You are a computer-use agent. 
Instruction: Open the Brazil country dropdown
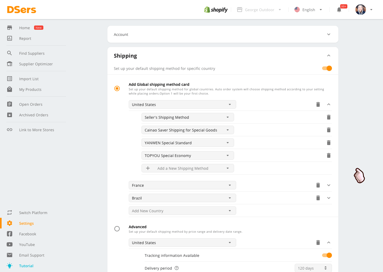[182, 198]
